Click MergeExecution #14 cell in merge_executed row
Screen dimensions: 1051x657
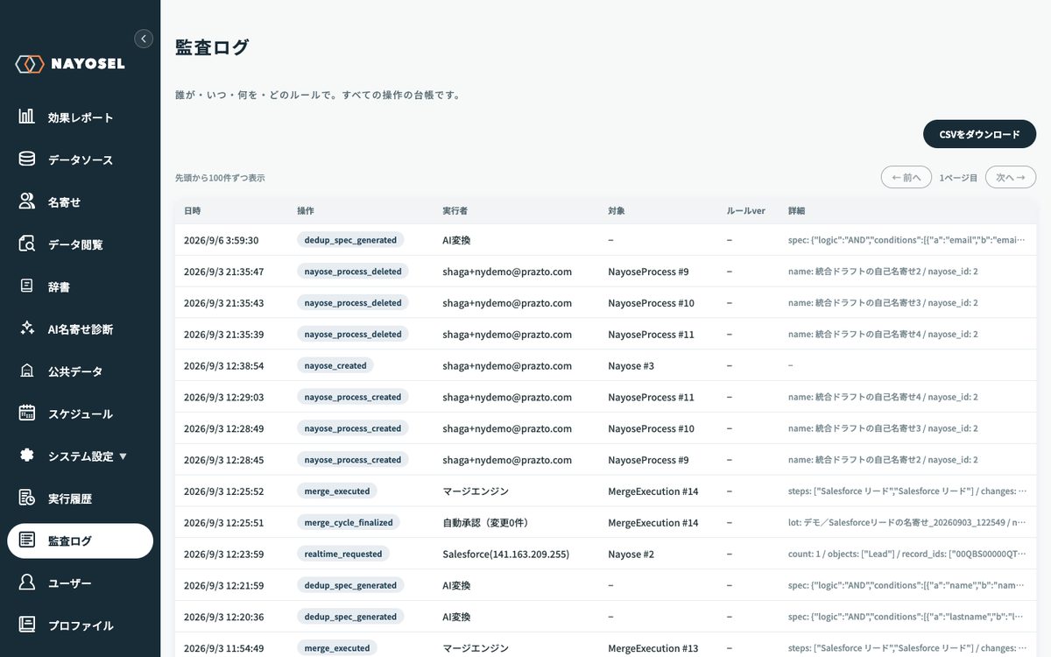point(653,491)
